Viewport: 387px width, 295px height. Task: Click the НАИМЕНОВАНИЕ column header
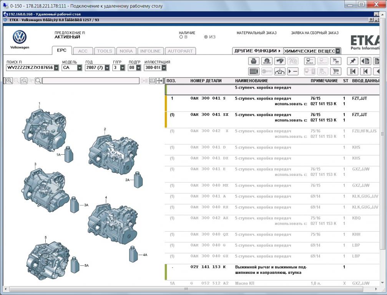pos(251,81)
